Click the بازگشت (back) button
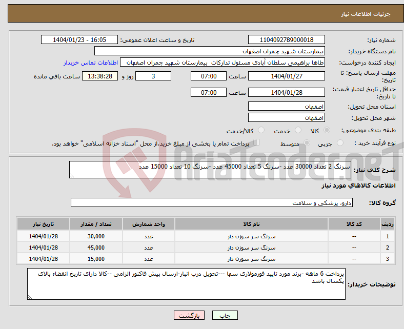This screenshot has height=329, width=404. pyautogui.click(x=189, y=315)
